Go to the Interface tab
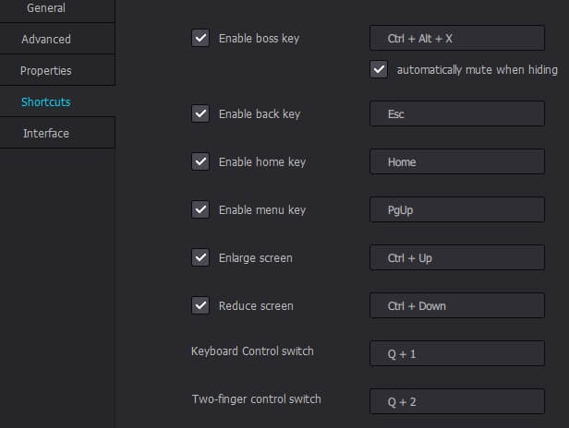This screenshot has width=569, height=428. [46, 134]
